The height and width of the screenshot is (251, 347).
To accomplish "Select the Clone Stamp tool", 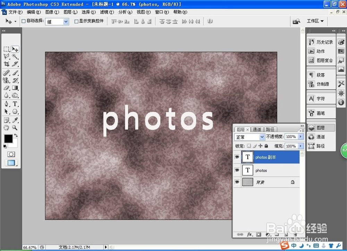I will (x=6, y=80).
